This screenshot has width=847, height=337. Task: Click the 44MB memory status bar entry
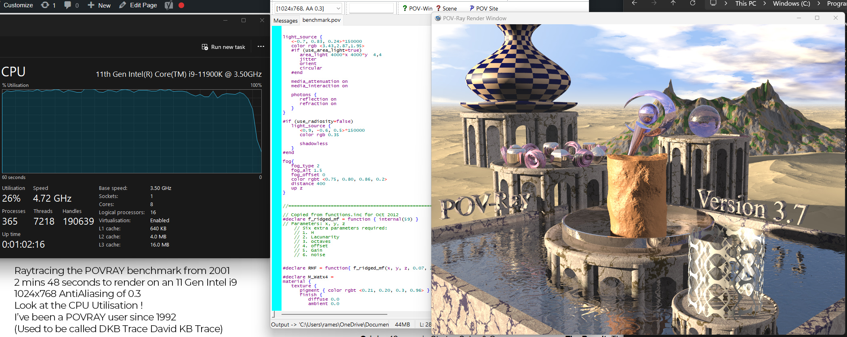[402, 324]
